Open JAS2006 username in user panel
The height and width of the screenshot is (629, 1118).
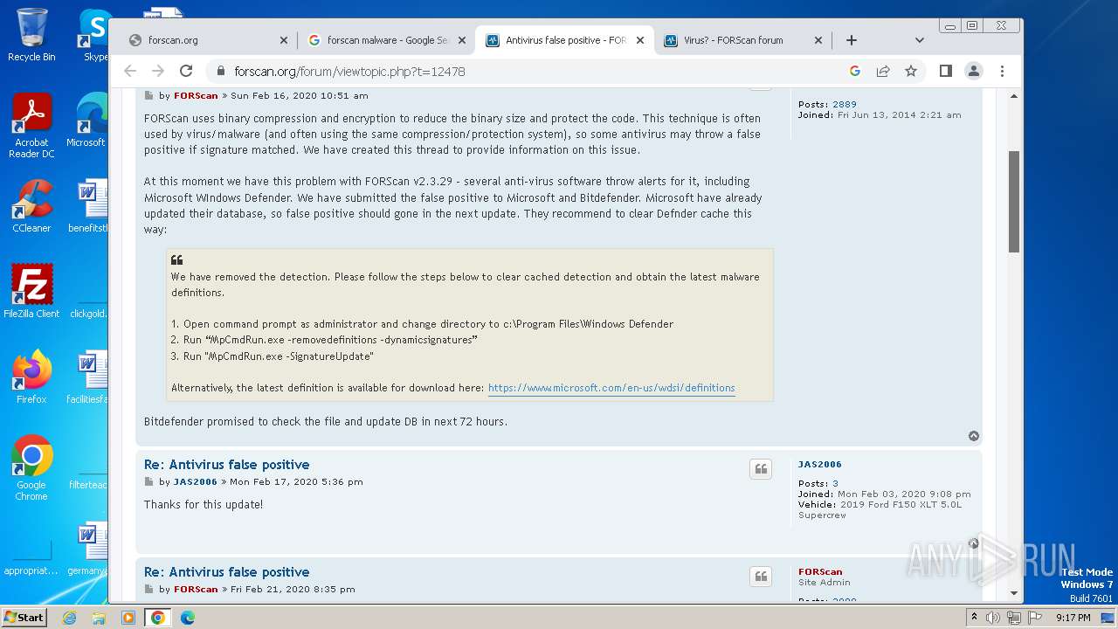[x=820, y=465]
